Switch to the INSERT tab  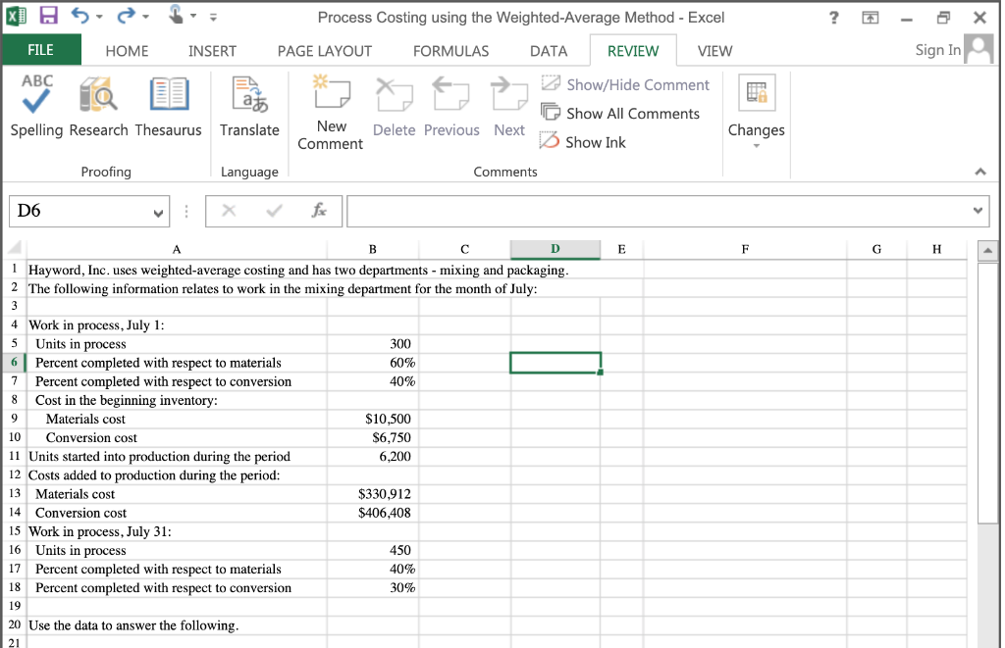[212, 51]
